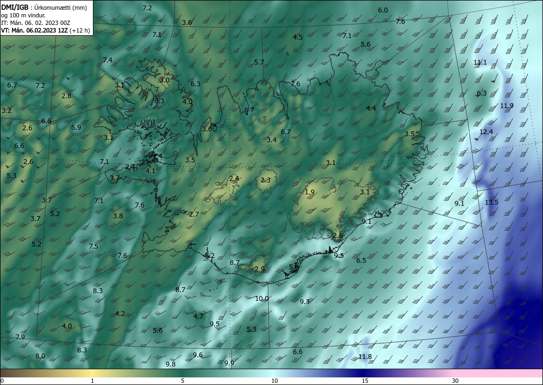Click the map value '4.4'
This screenshot has width=543, height=385.
click(371, 108)
